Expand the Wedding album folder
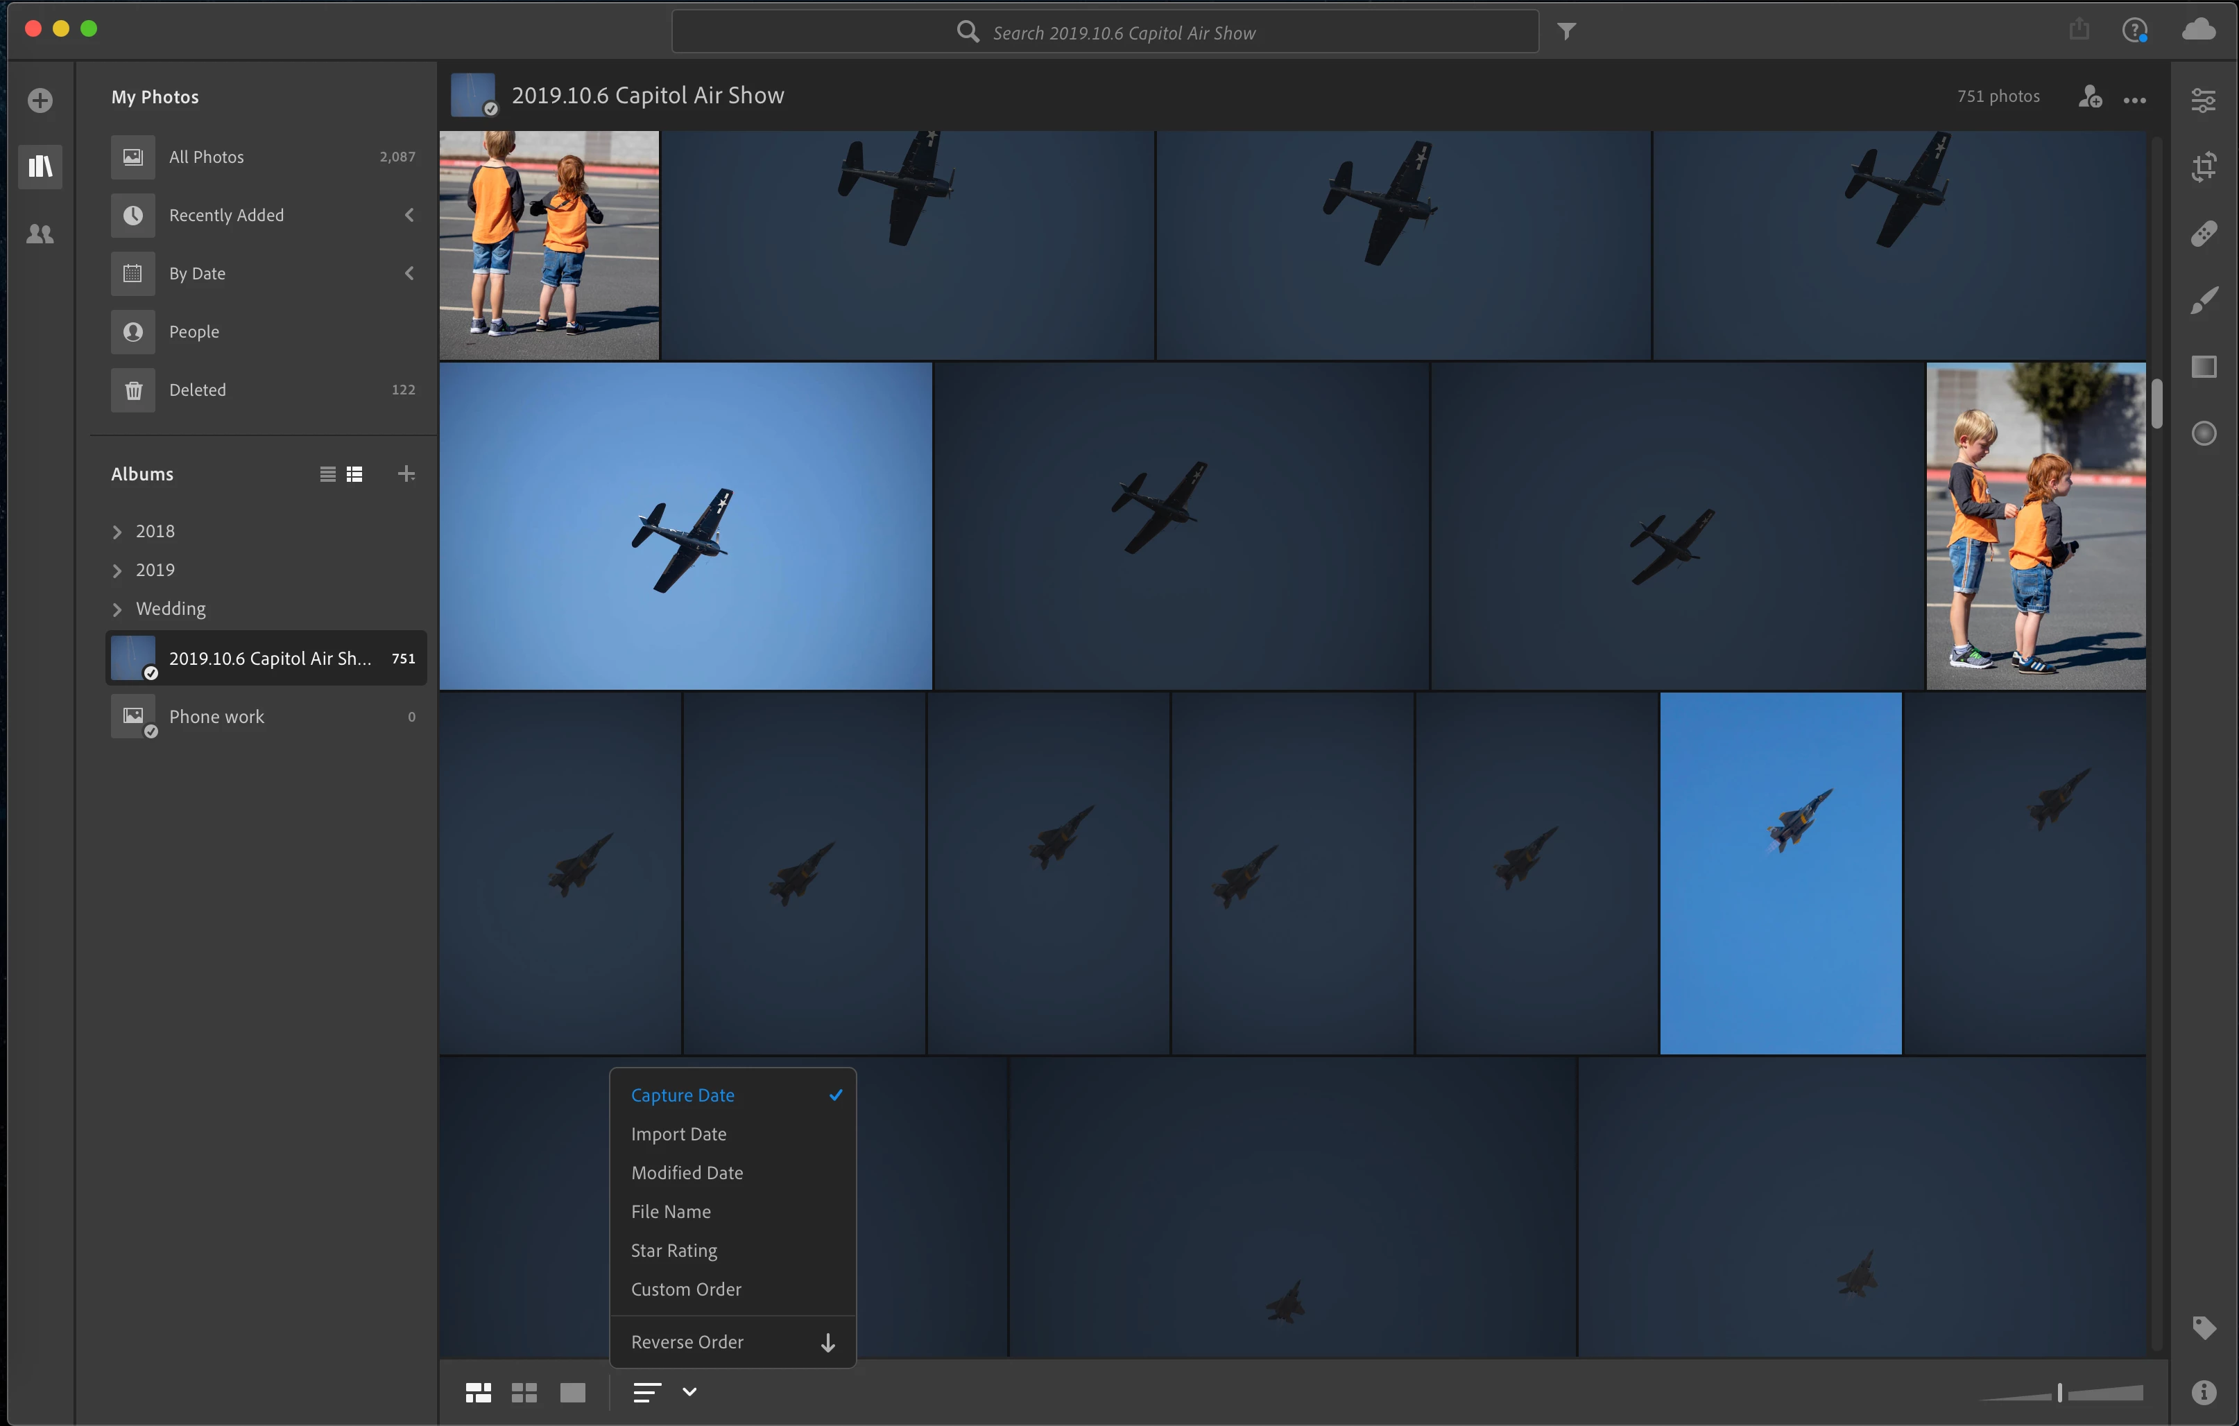The image size is (2239, 1426). pyautogui.click(x=117, y=609)
